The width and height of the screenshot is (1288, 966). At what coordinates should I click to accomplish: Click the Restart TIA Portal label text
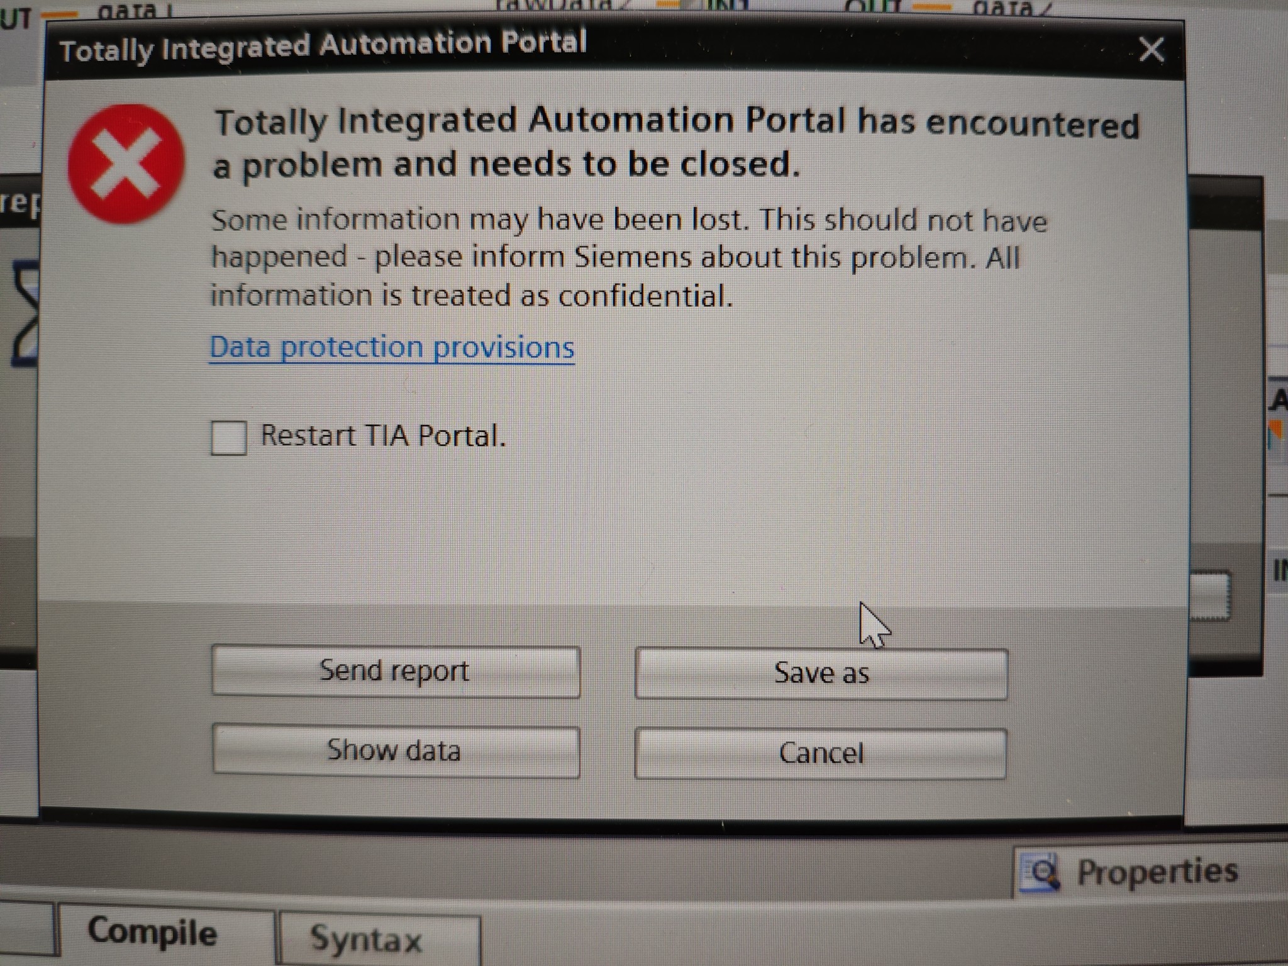tap(383, 436)
